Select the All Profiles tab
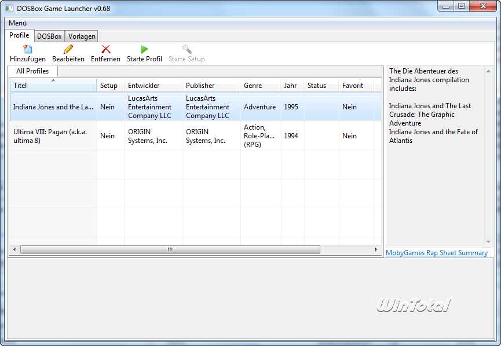The width and height of the screenshot is (501, 346). click(x=32, y=71)
